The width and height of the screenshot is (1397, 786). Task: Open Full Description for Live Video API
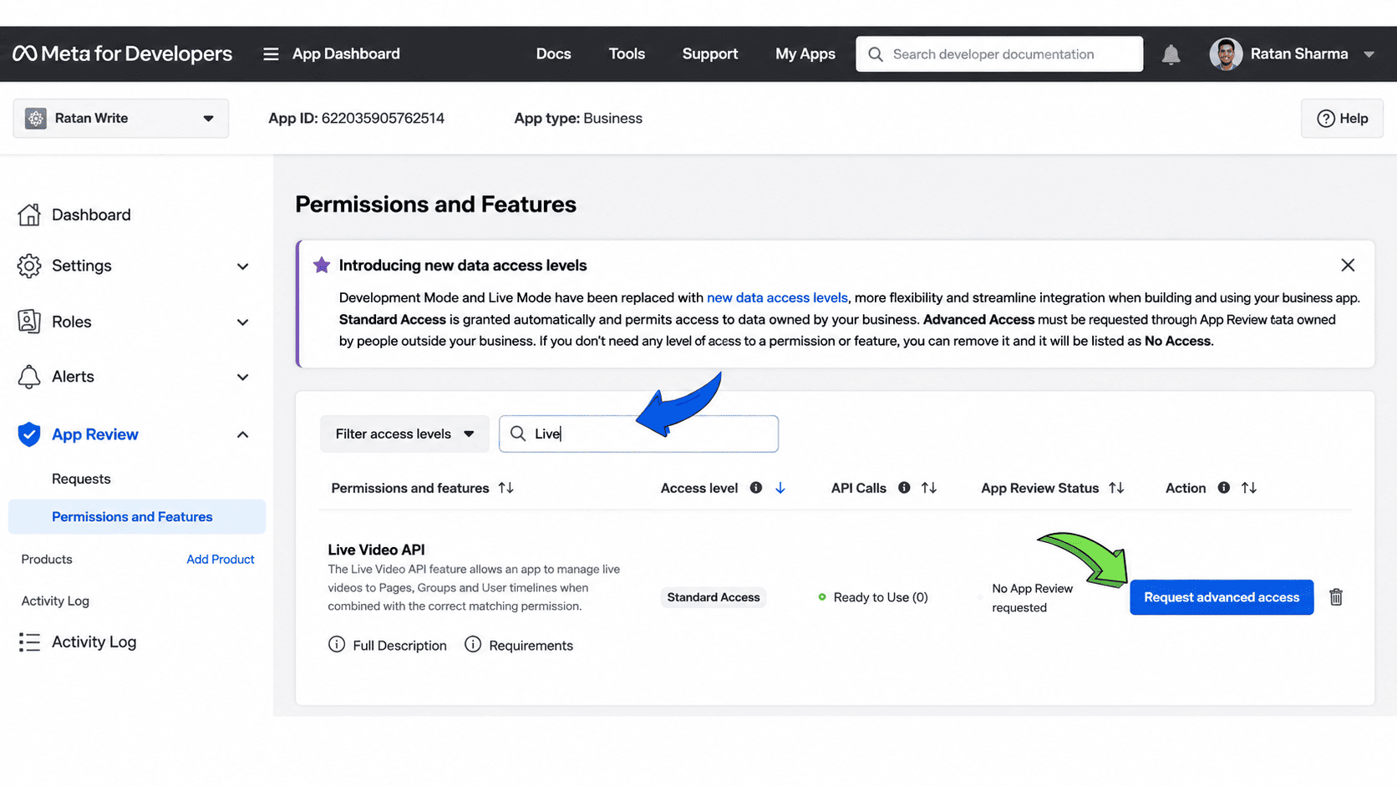click(x=388, y=645)
